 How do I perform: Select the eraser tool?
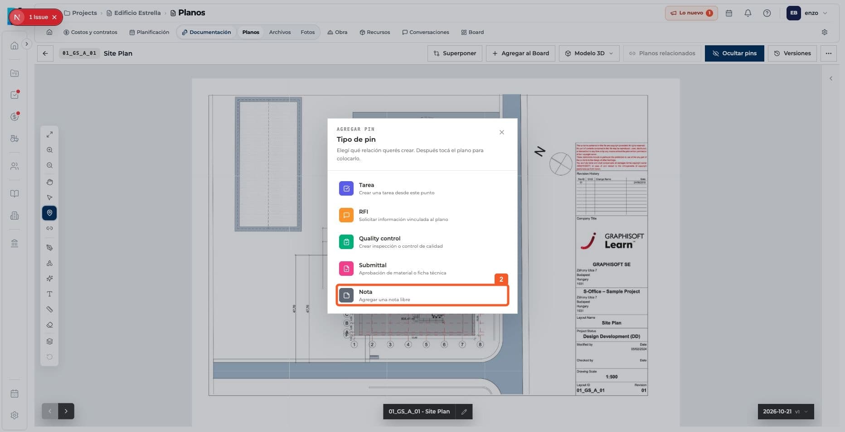[49, 325]
